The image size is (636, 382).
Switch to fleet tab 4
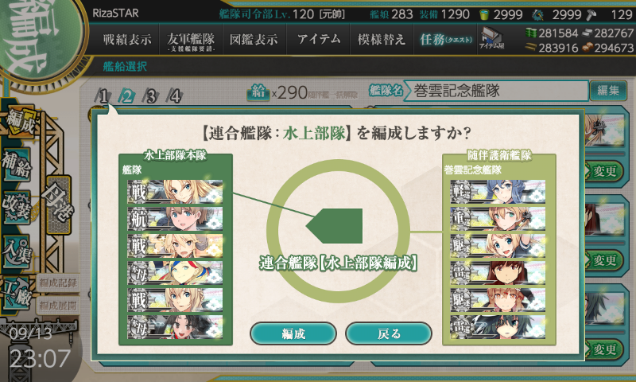pyautogui.click(x=175, y=95)
